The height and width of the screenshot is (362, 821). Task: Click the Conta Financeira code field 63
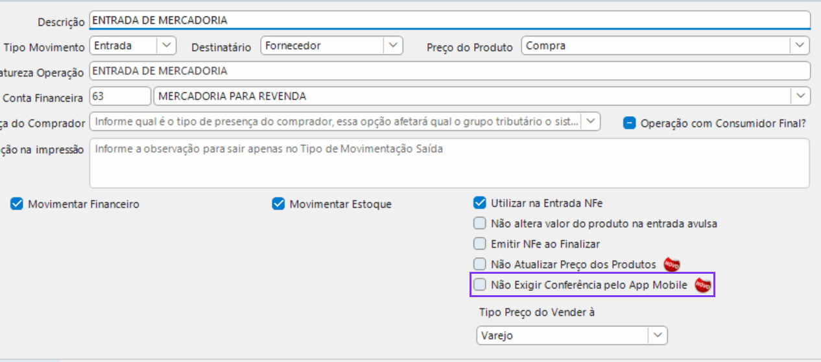click(120, 96)
